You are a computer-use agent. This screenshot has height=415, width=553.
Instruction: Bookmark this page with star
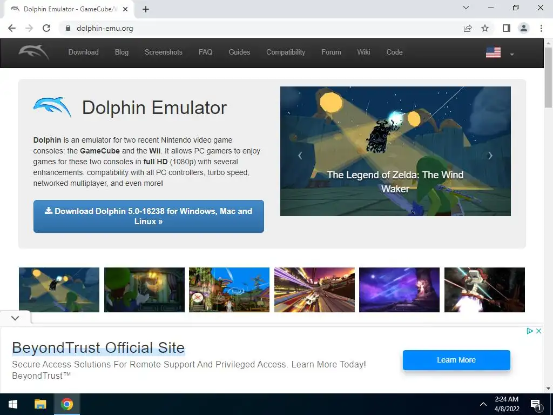pos(485,28)
